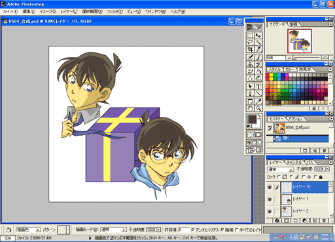Toggle lock position checkbox
This screenshot has width=335, height=242.
click(303, 177)
